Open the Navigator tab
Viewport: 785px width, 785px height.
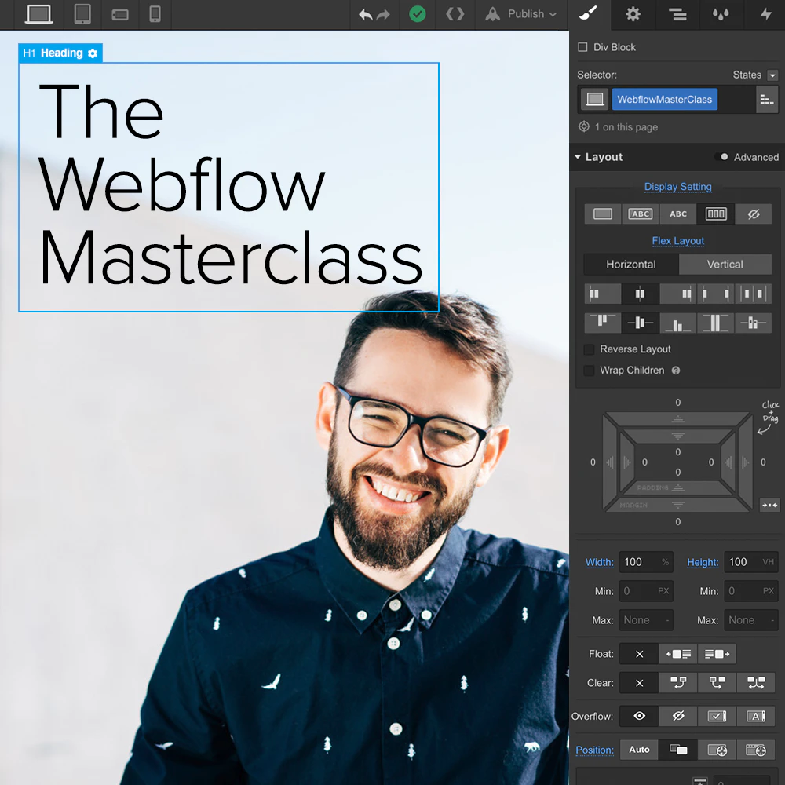(x=677, y=14)
